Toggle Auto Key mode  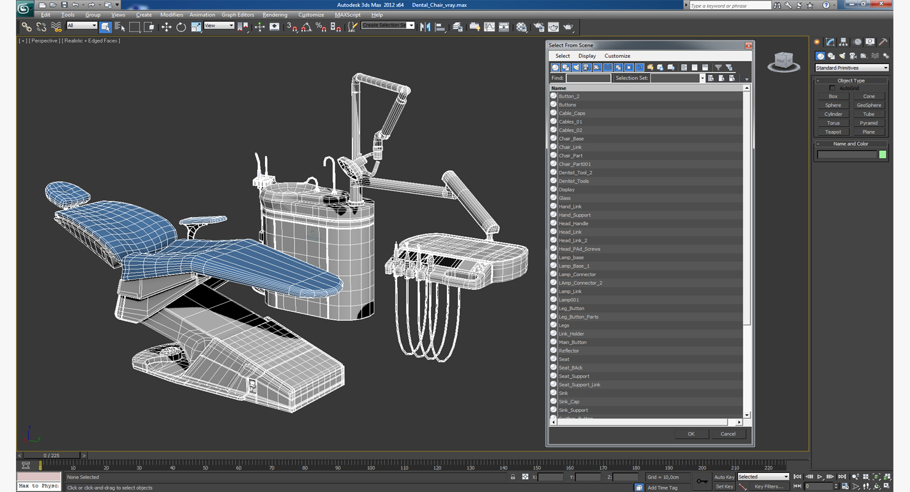pos(724,477)
